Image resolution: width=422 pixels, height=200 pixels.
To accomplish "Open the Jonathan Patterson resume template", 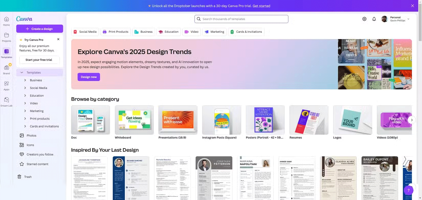I will [x=214, y=178].
